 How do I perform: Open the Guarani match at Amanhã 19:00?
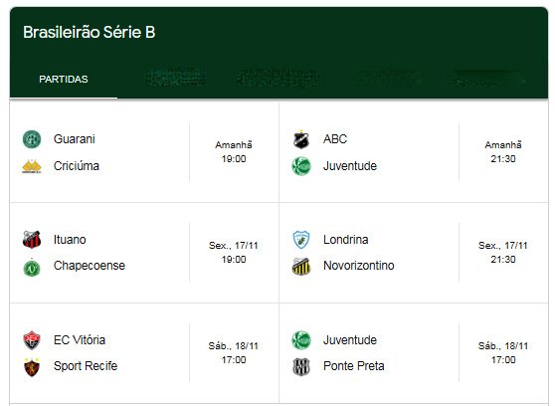pyautogui.click(x=144, y=152)
